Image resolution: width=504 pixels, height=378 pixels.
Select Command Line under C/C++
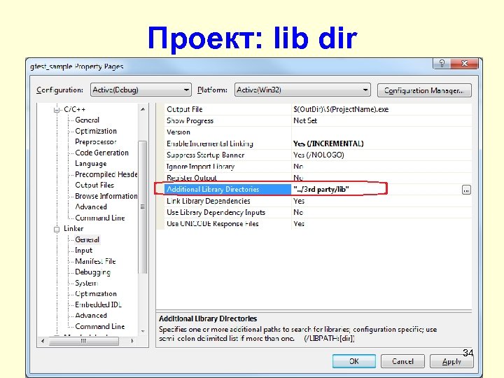click(99, 218)
